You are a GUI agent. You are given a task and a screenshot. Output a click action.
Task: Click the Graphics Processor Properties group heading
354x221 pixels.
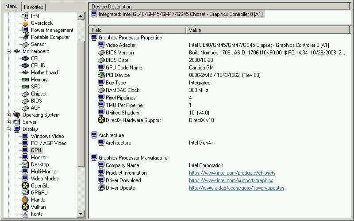(x=130, y=38)
